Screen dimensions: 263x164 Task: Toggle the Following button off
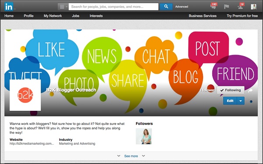(231, 90)
